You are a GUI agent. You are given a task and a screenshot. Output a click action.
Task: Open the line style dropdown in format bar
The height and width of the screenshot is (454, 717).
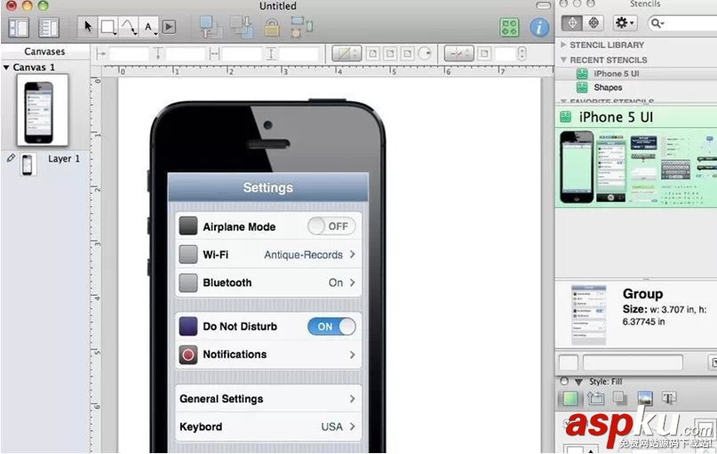point(459,54)
